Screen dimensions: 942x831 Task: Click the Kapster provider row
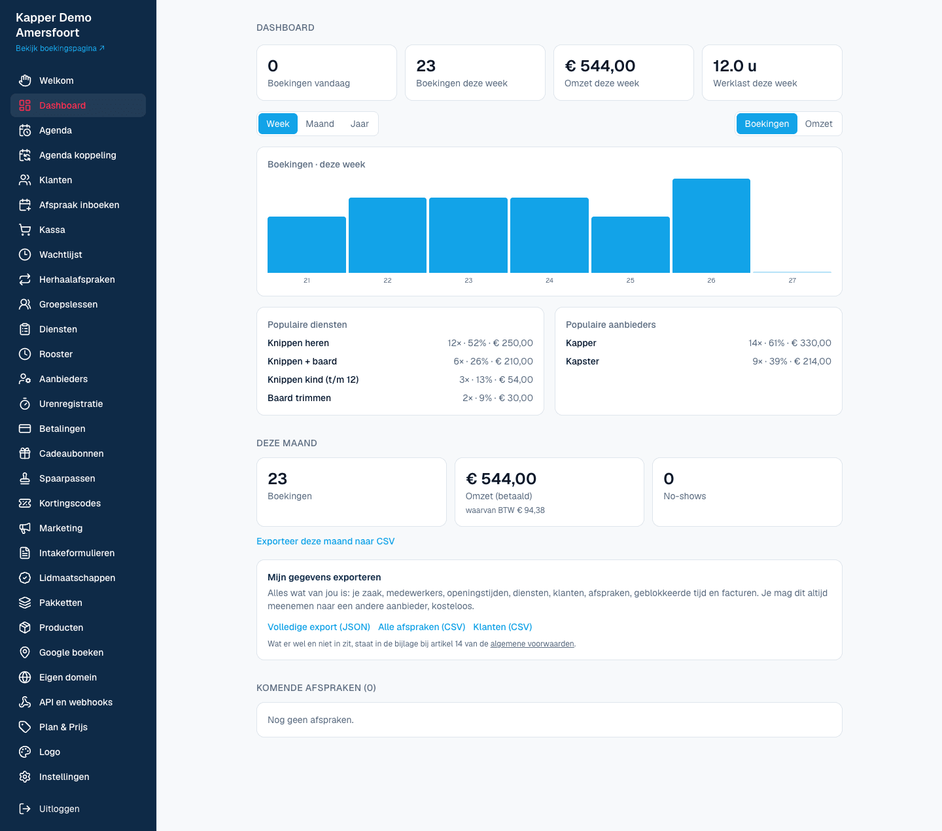[x=699, y=361]
